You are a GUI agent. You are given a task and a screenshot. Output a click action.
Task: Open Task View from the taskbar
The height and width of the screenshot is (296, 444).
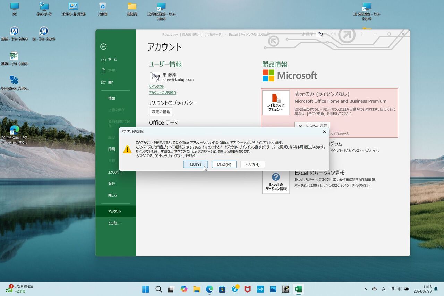171,289
